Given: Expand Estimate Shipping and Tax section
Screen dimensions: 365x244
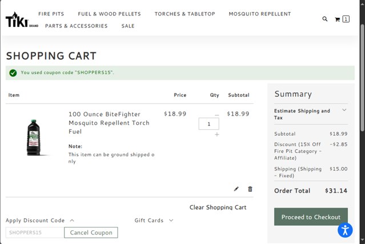Looking at the screenshot, I should [x=311, y=114].
